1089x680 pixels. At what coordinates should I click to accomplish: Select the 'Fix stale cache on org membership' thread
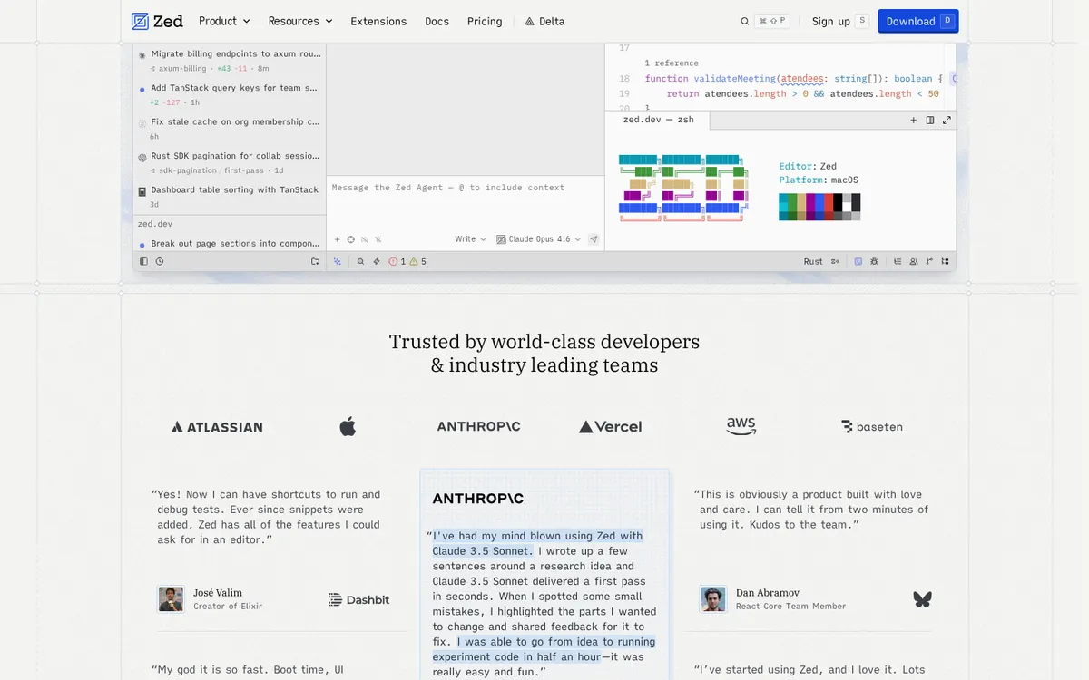click(230, 129)
